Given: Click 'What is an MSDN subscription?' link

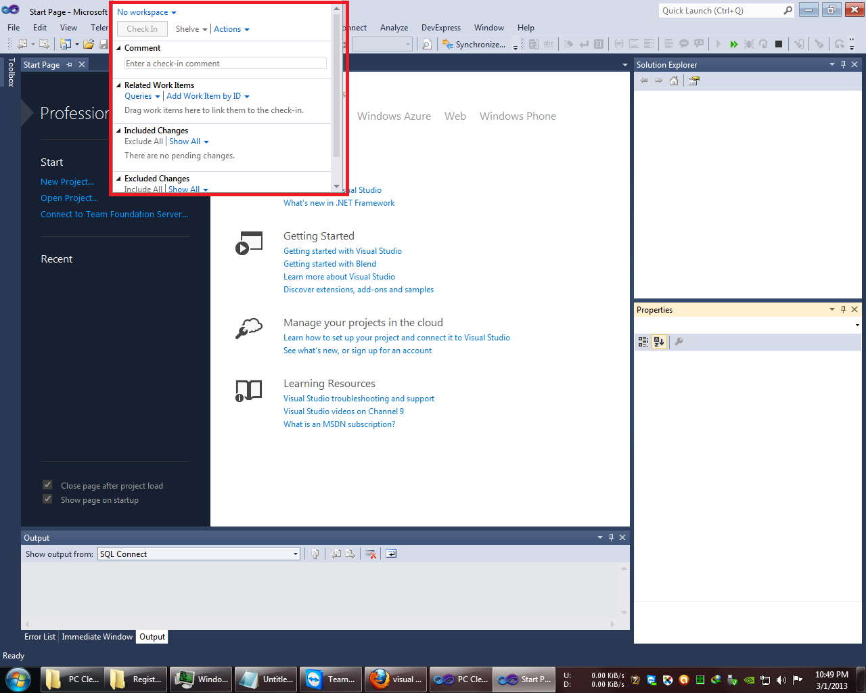Looking at the screenshot, I should point(339,424).
